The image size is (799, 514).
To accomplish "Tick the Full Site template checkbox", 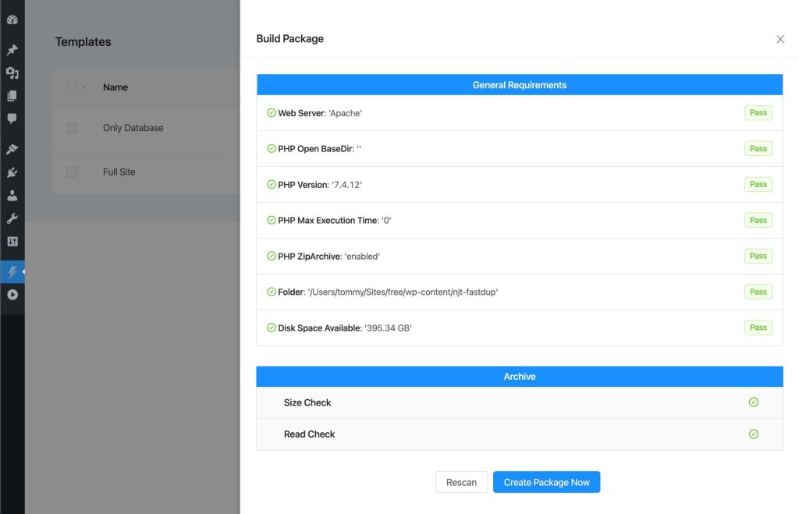I will [x=72, y=172].
